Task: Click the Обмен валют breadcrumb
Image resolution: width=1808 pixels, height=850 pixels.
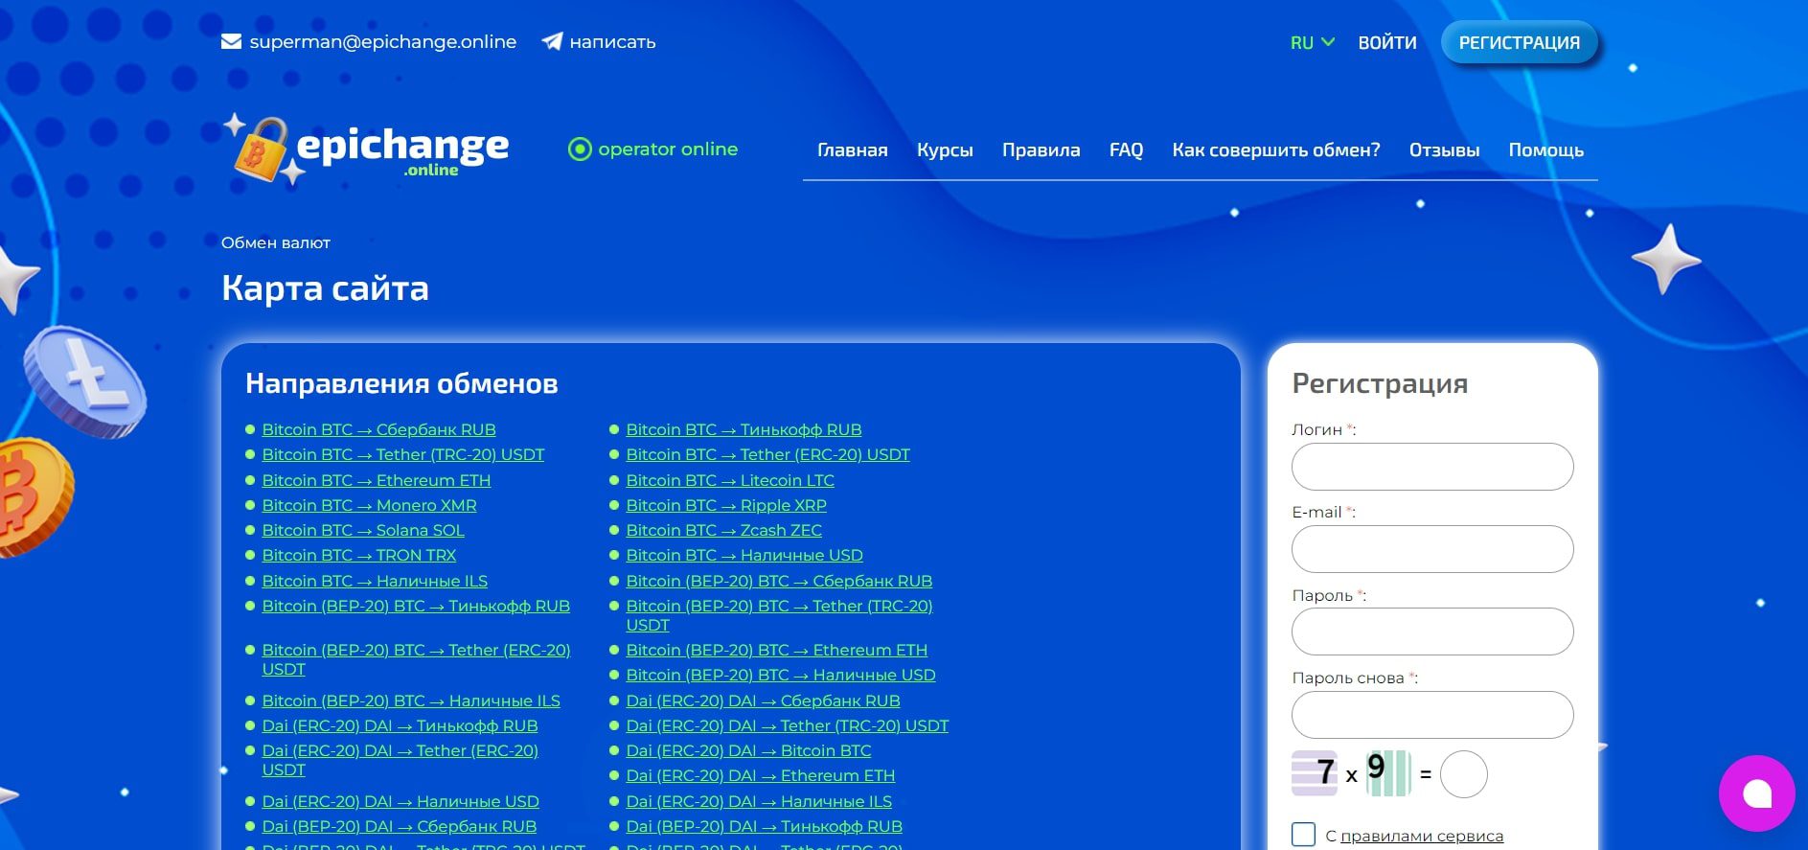Action: pyautogui.click(x=275, y=242)
